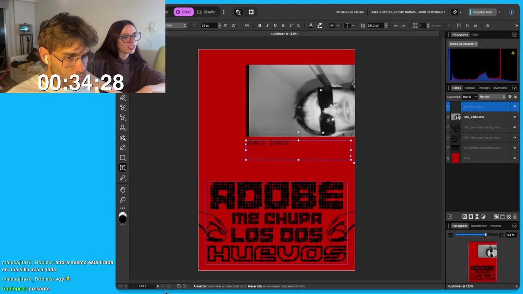Underline the selected text
The width and height of the screenshot is (523, 294).
click(x=275, y=25)
